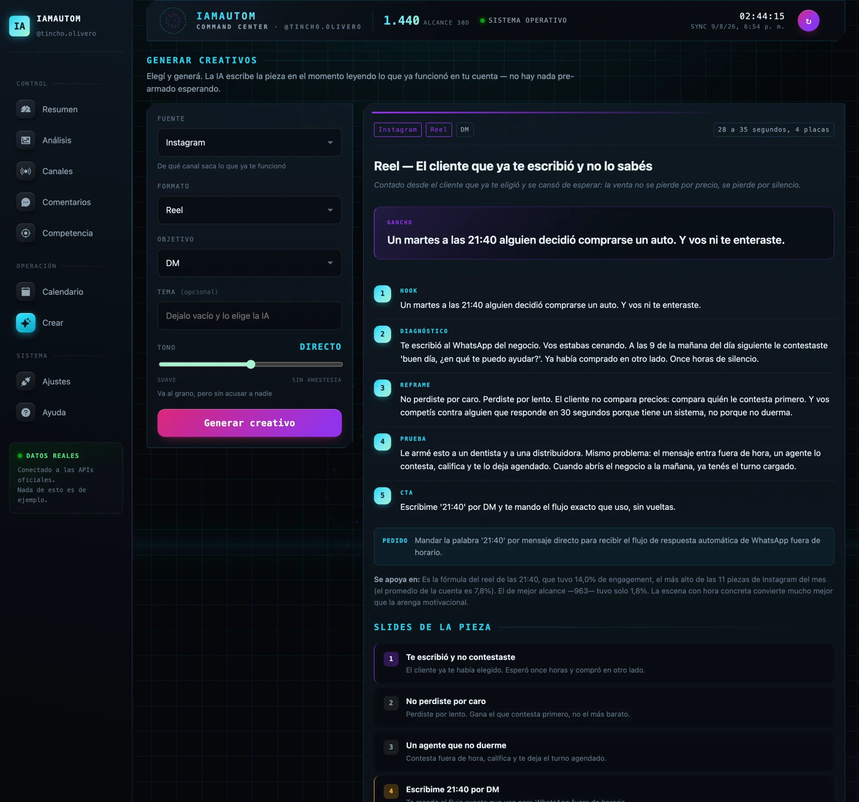The height and width of the screenshot is (802, 859).
Task: Click the 1.440 Alcance 30D metric
Action: click(x=426, y=20)
